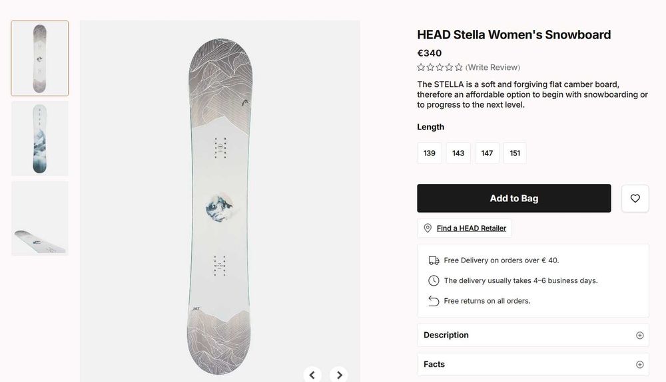Select length 139

430,153
